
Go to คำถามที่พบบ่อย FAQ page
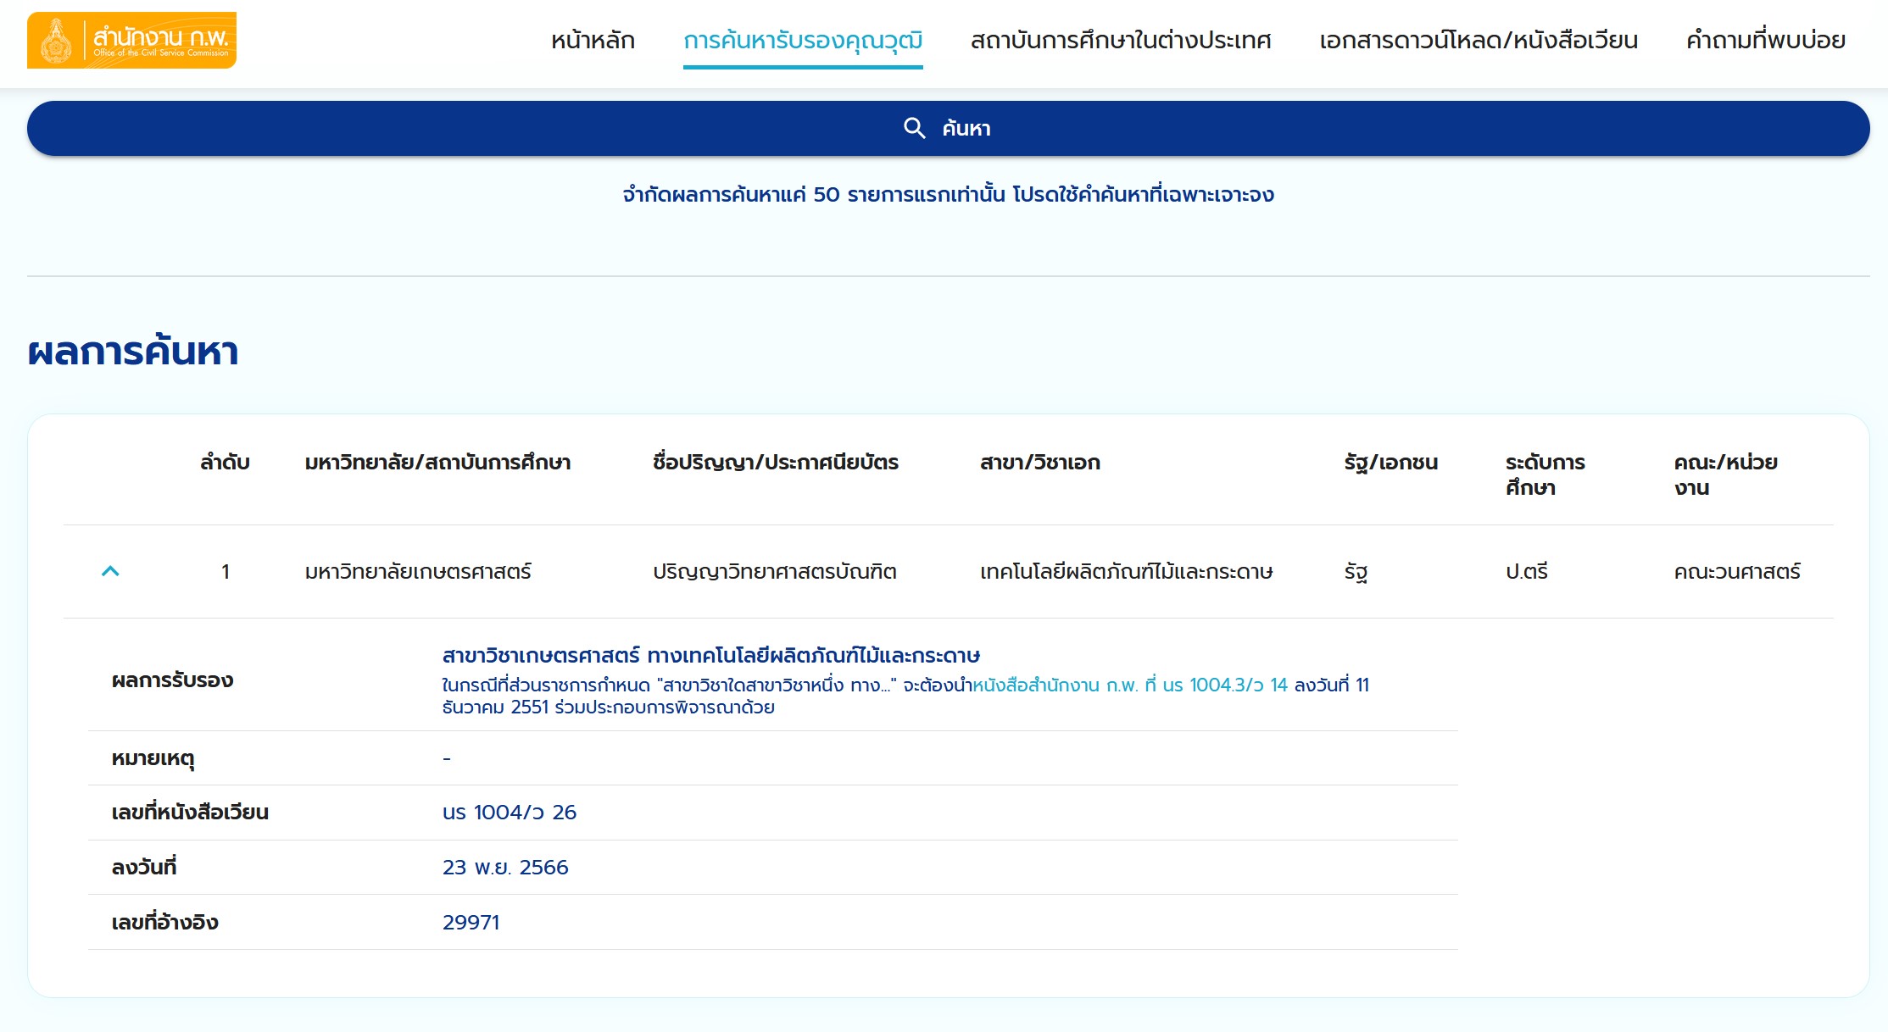(x=1765, y=40)
